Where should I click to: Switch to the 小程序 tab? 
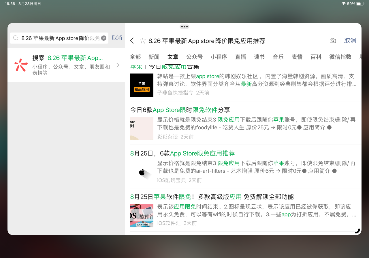coord(219,57)
